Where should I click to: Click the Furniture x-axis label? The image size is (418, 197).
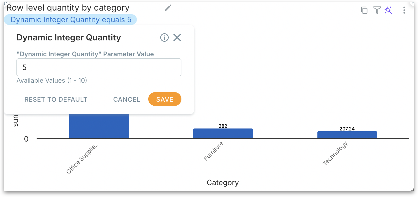tap(214, 151)
